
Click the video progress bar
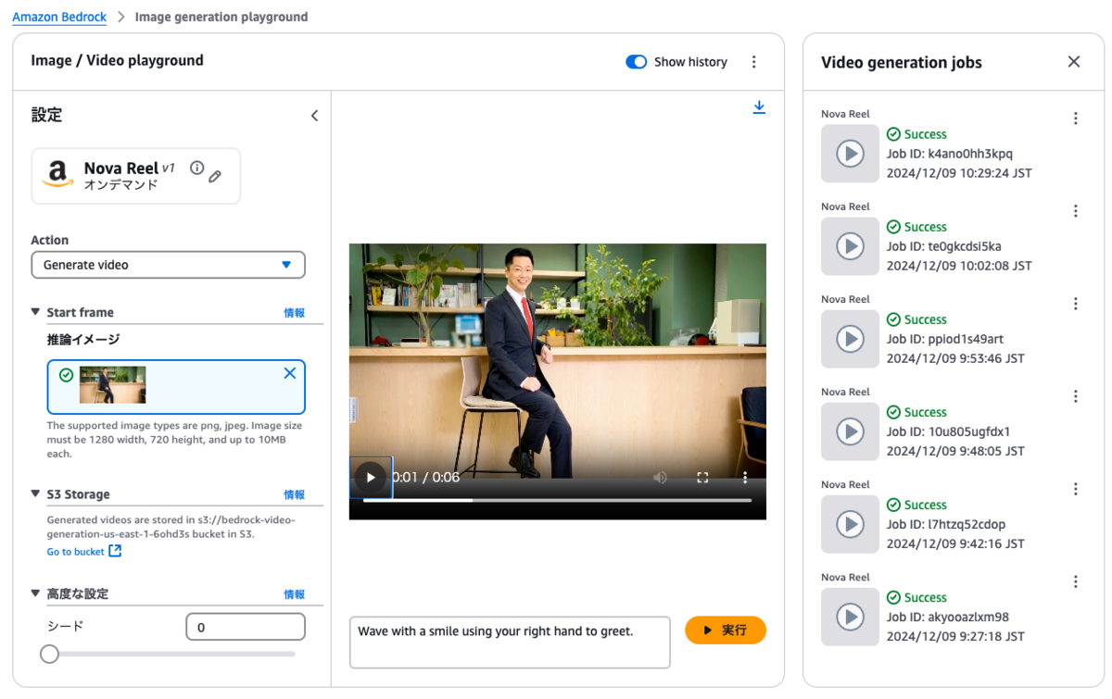557,501
